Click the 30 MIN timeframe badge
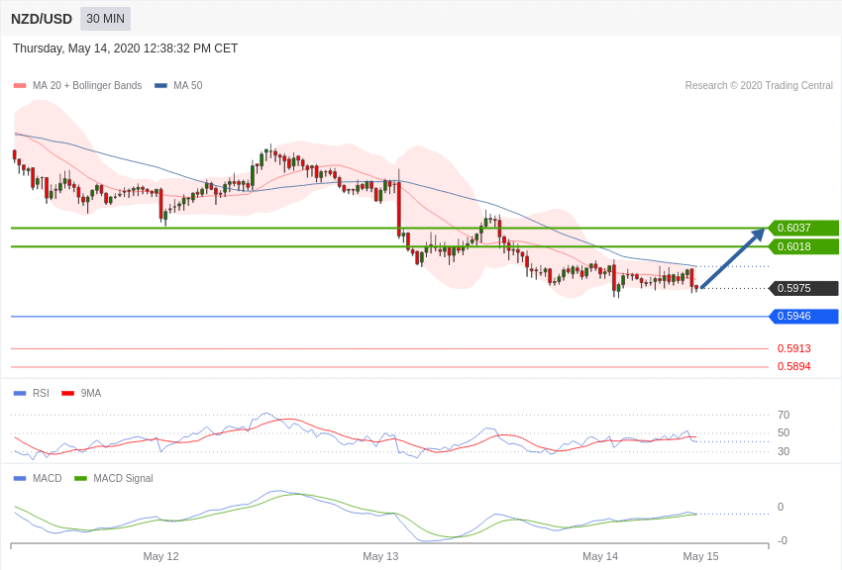842x570 pixels. [105, 19]
